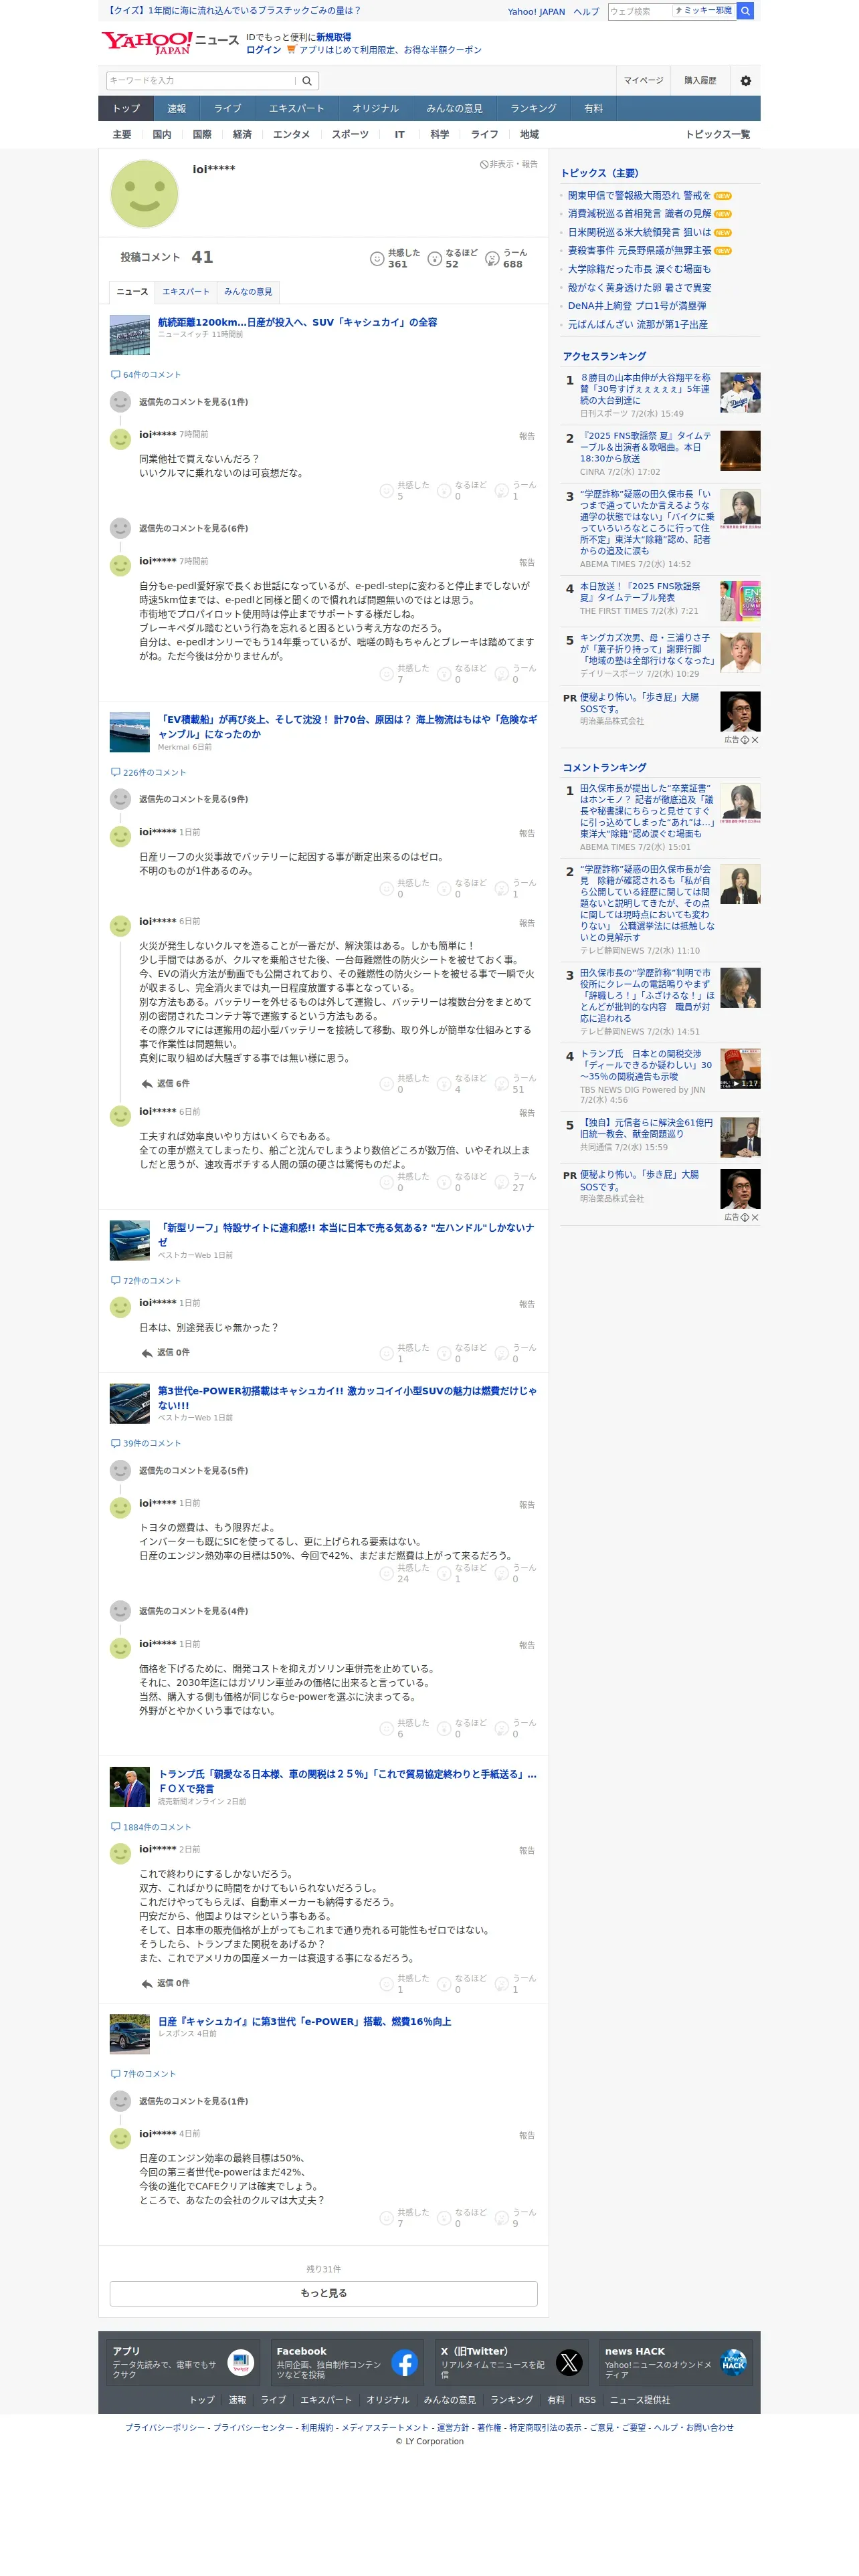Open Trump article thumbnail
The height and width of the screenshot is (2576, 859).
coord(129,1788)
